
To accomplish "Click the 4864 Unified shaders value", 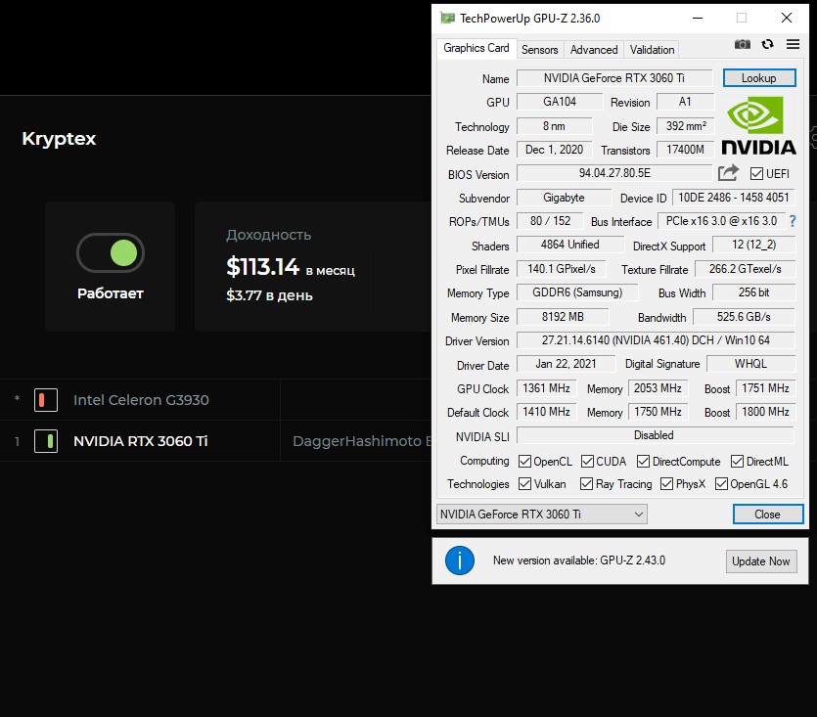I will click(570, 245).
